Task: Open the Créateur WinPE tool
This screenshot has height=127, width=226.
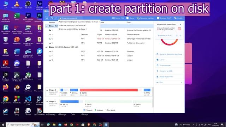Action: pos(164,18)
